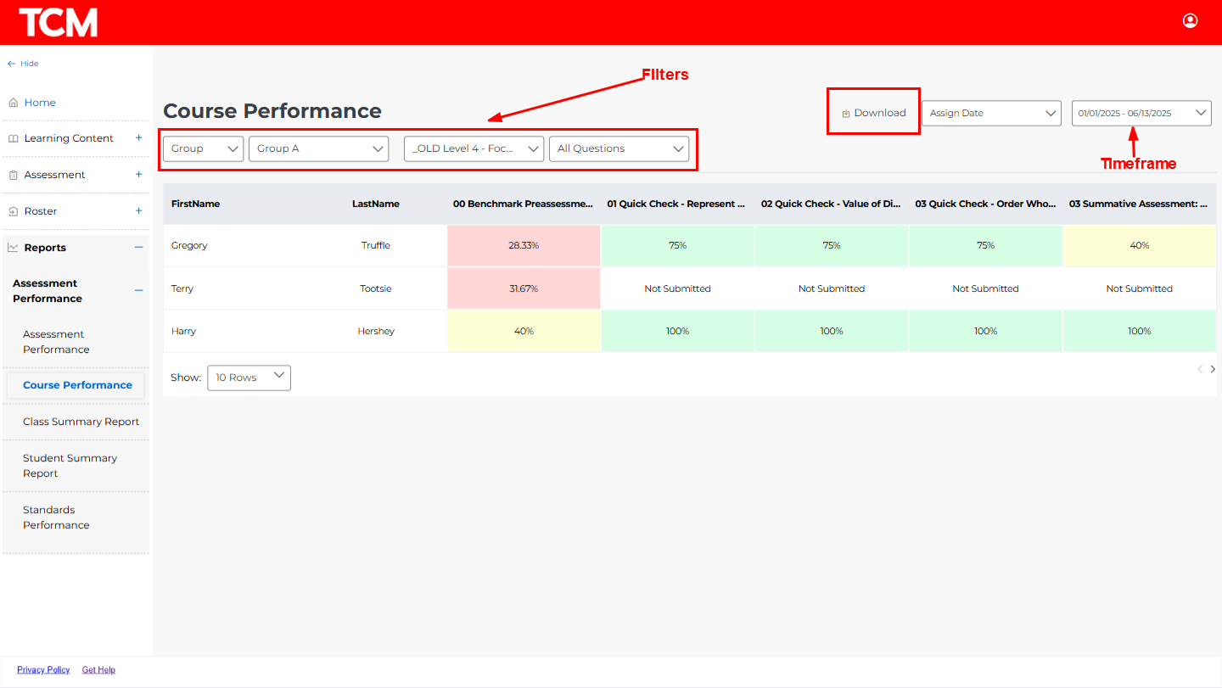
Task: Open the Group A dropdown
Action: [x=318, y=148]
